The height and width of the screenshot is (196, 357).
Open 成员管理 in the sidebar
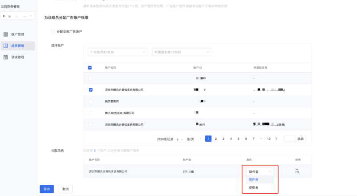coord(17,46)
